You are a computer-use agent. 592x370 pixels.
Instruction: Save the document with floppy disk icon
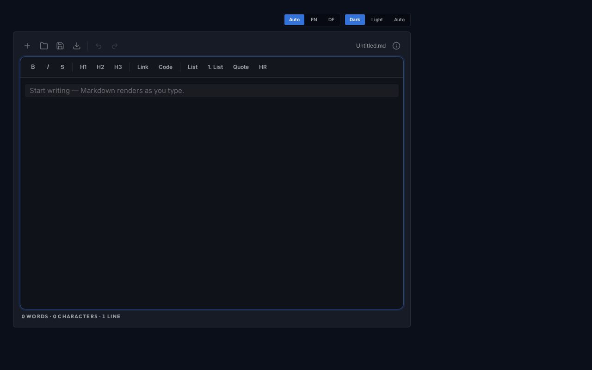pyautogui.click(x=60, y=46)
